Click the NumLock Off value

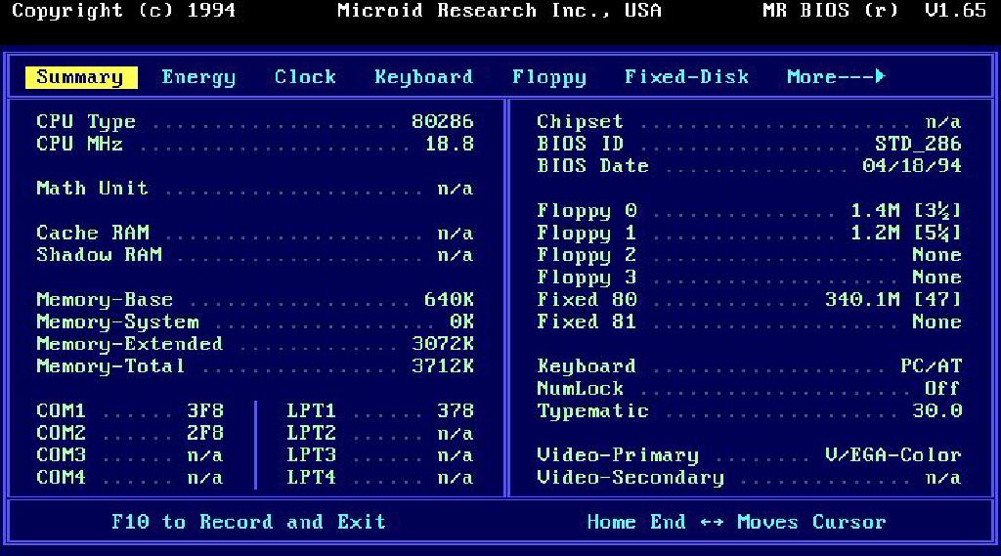(943, 388)
